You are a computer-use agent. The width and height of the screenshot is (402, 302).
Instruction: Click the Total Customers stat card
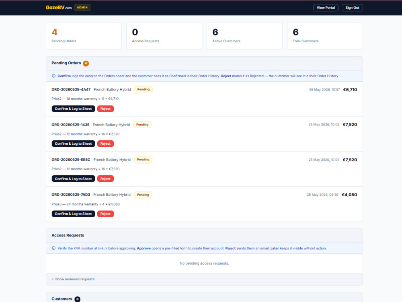click(325, 36)
